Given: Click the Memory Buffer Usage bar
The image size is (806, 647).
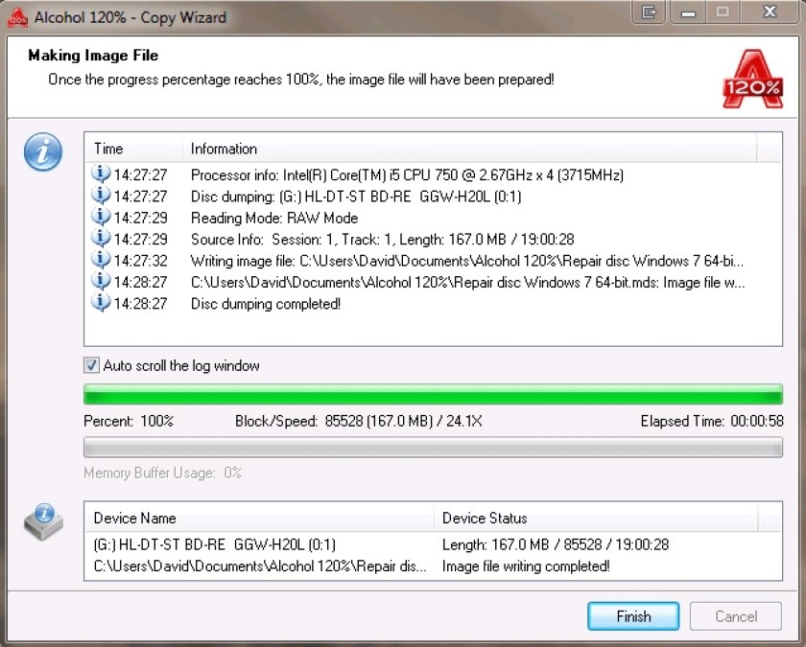Looking at the screenshot, I should (x=433, y=448).
